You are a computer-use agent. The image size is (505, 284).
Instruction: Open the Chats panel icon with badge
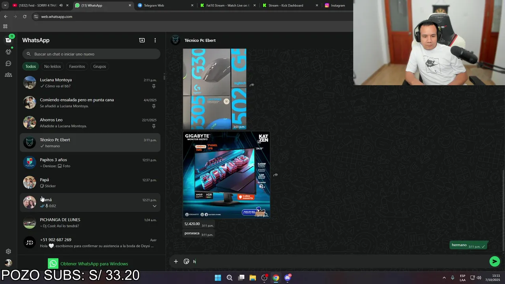click(x=8, y=40)
